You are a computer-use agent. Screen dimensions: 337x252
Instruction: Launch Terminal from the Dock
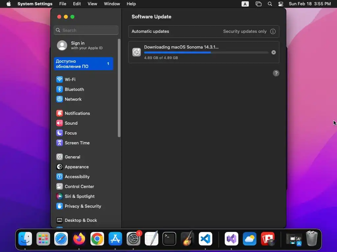(x=169, y=239)
